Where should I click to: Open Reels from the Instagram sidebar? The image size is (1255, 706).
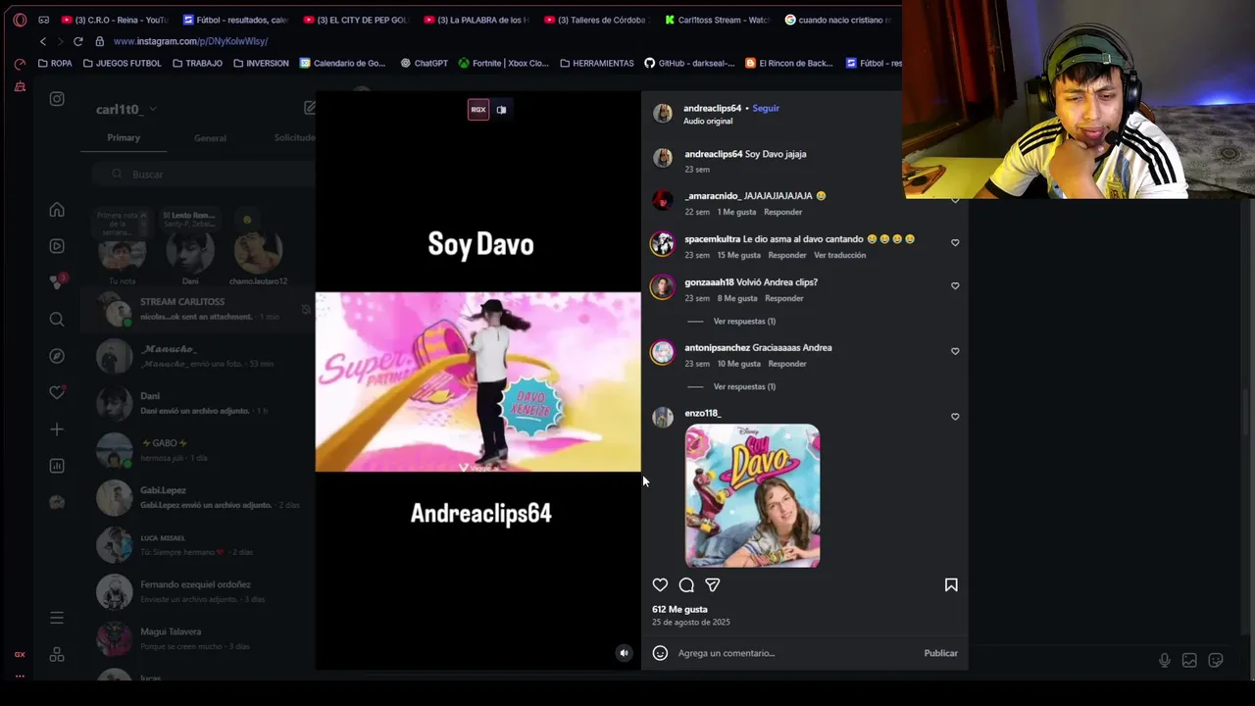pos(57,246)
